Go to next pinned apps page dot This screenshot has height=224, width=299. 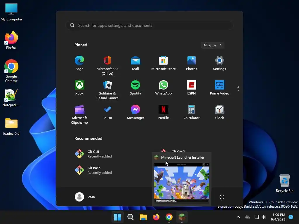click(x=238, y=91)
